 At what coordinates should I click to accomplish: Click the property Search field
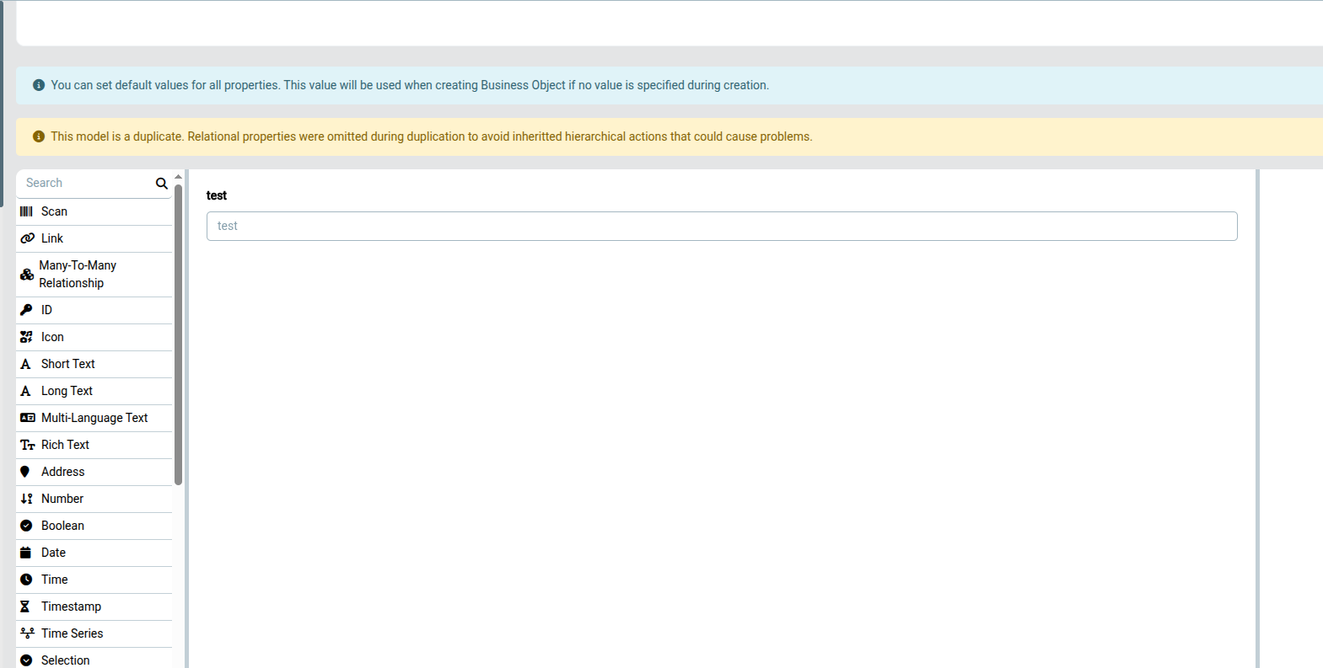click(86, 183)
